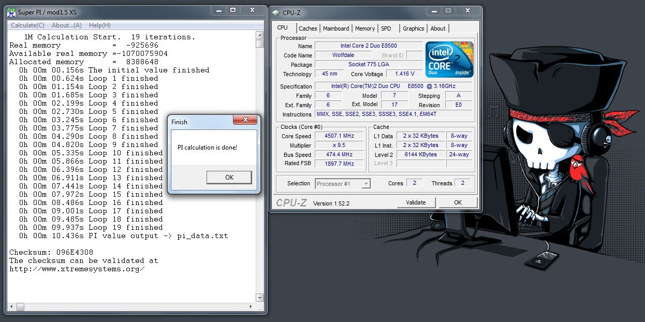Click the Instructions field 'MMX, SSE, SSE2...'
Screen dimensions: 645x322
point(393,114)
